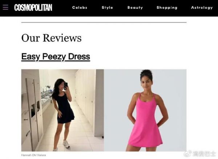Click the Chinese watermark text

coord(204,154)
